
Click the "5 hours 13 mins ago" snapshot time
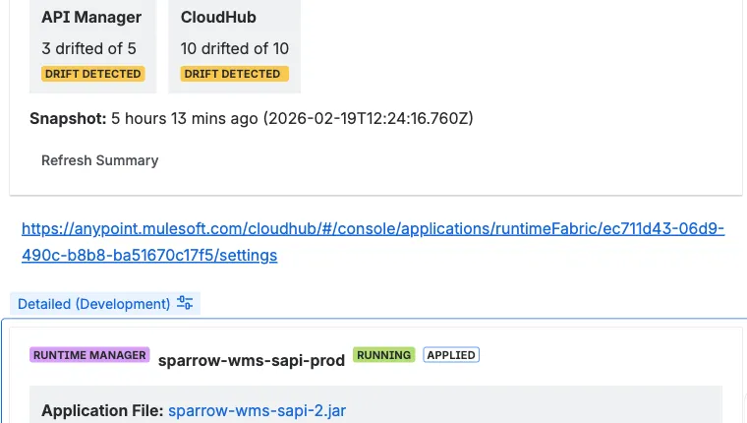(x=184, y=118)
